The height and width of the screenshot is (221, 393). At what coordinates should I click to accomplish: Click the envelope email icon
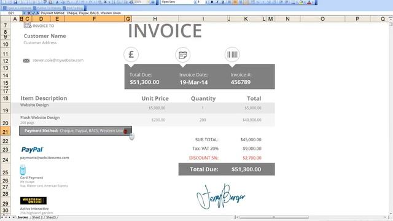coord(26,61)
